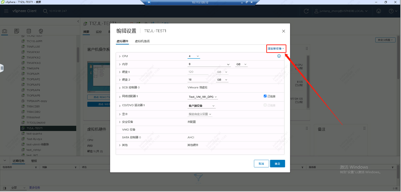Expand the 硬盘 2 hardware row
Viewport: 401px width, 192px height.
coord(120,80)
